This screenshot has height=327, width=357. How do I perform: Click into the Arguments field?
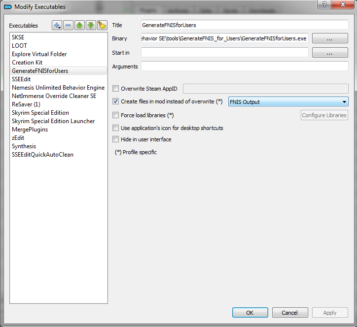(245, 66)
